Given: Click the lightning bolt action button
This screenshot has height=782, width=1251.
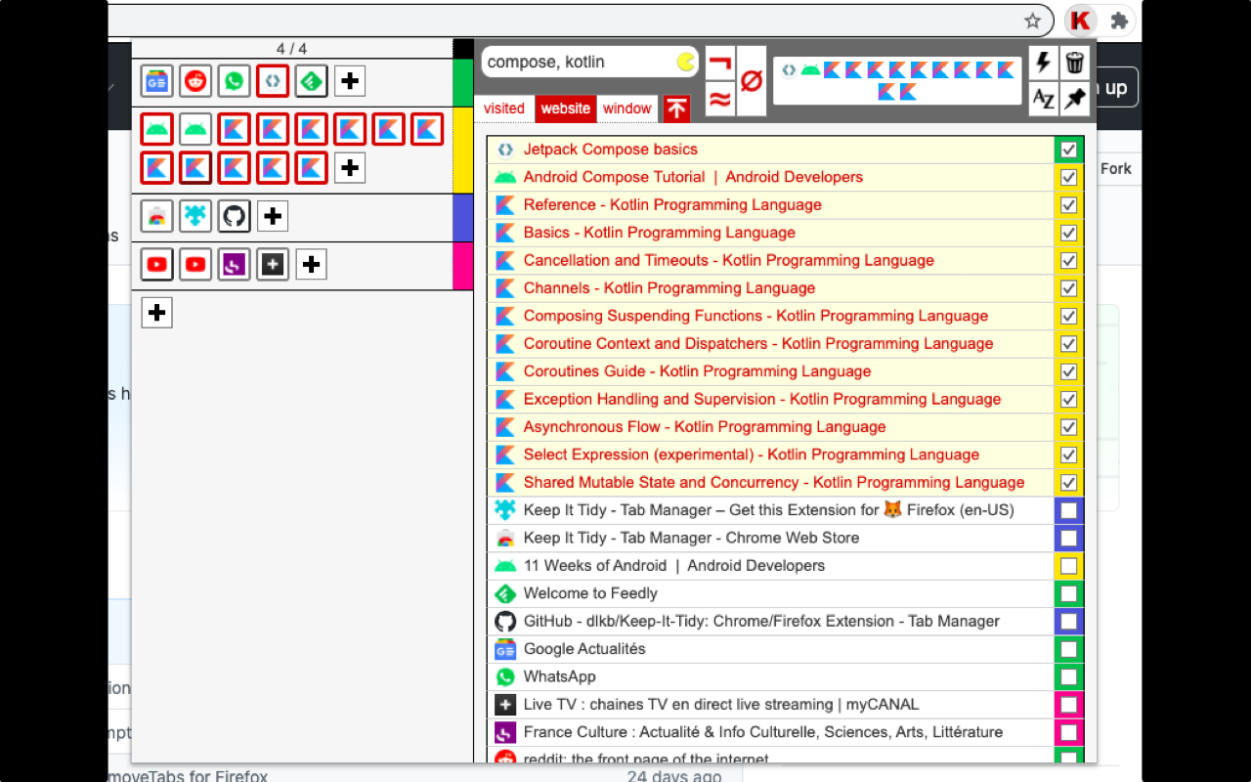Looking at the screenshot, I should pyautogui.click(x=1044, y=63).
